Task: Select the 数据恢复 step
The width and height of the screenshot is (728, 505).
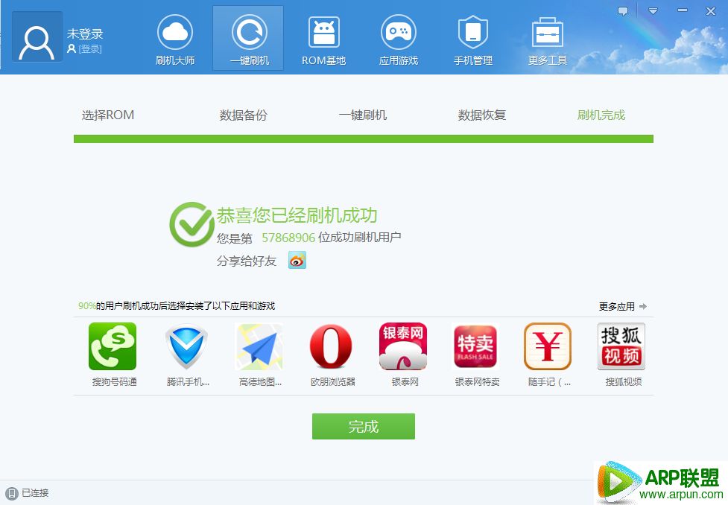Action: point(482,115)
